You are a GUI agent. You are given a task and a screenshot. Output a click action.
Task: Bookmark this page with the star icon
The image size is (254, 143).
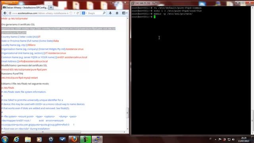point(71,13)
